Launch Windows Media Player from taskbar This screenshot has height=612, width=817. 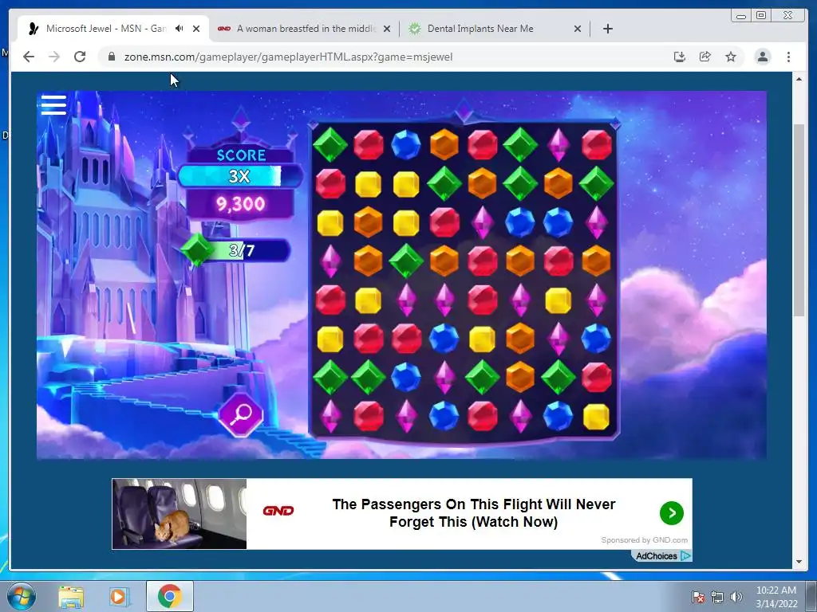tap(119, 597)
